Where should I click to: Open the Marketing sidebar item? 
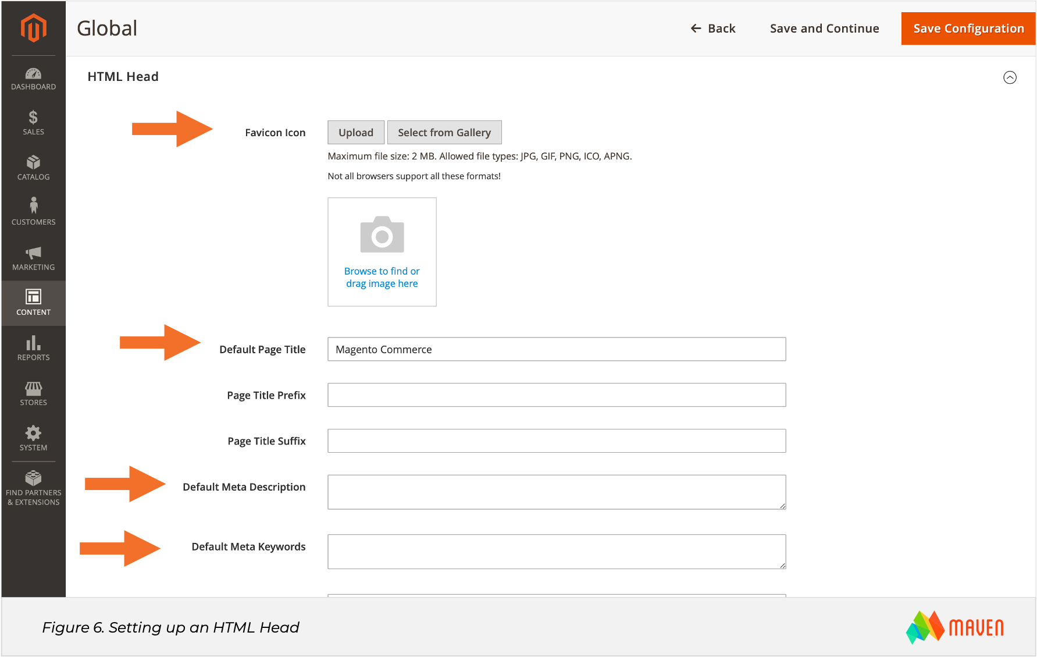(33, 258)
